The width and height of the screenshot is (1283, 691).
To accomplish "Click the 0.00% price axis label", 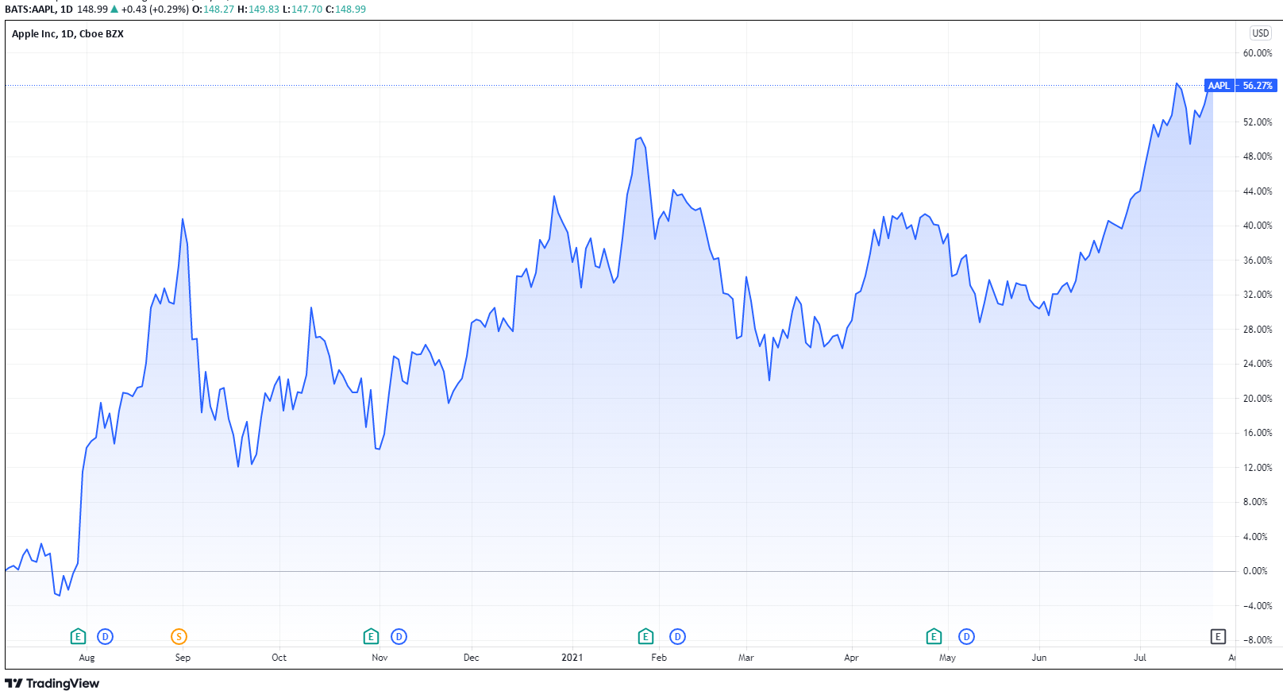I will [x=1255, y=571].
